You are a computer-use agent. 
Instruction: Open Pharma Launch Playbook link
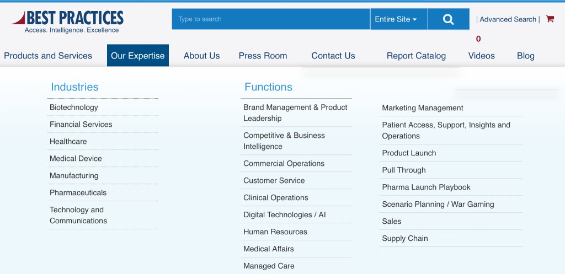pos(426,187)
